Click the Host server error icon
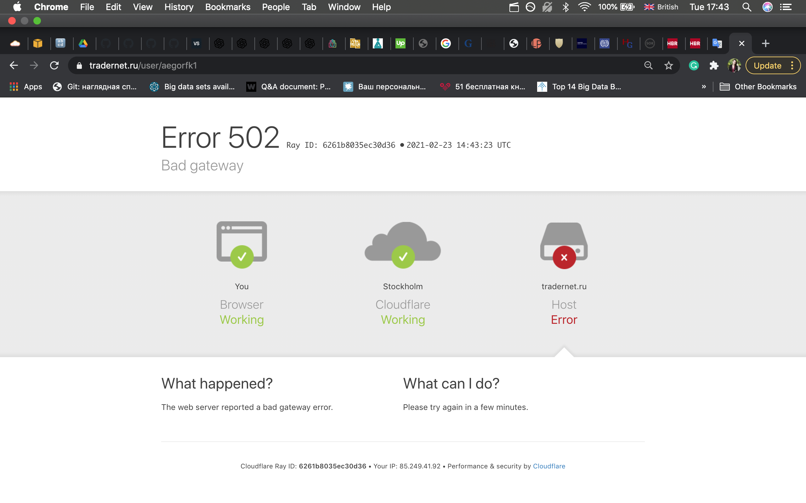The image size is (806, 503). click(564, 246)
